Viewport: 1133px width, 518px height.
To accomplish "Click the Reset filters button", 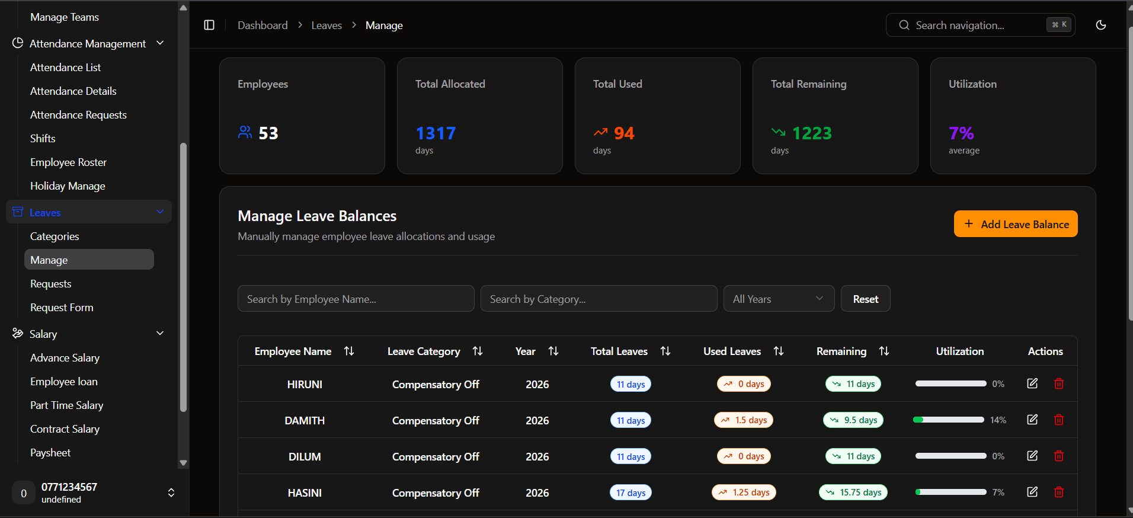I will tap(865, 299).
